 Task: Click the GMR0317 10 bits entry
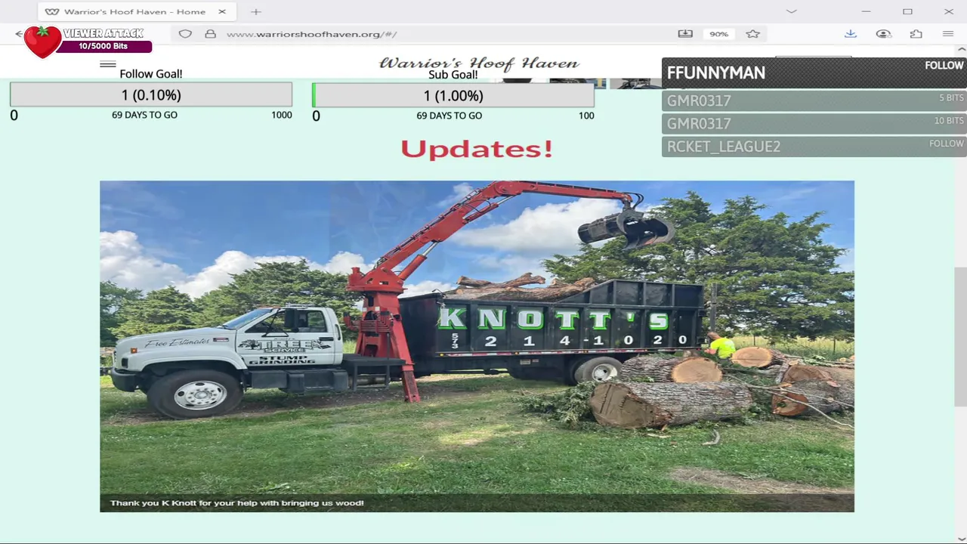point(814,123)
